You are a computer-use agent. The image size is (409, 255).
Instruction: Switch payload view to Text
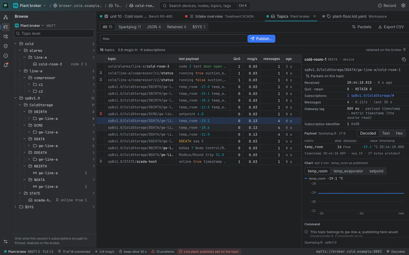coord(386,133)
